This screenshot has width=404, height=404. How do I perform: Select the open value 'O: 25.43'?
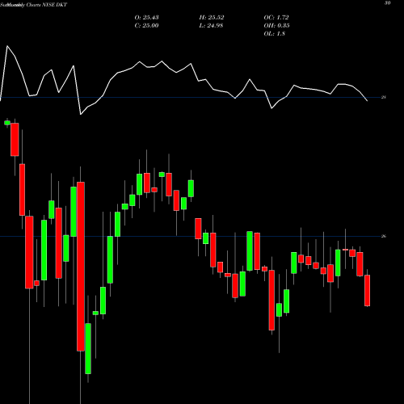pyautogui.click(x=146, y=18)
